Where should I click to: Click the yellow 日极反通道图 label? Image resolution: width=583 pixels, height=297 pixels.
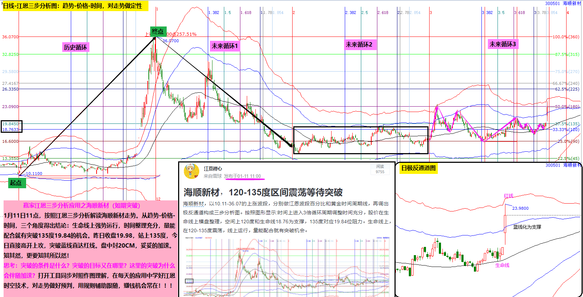(x=418, y=168)
